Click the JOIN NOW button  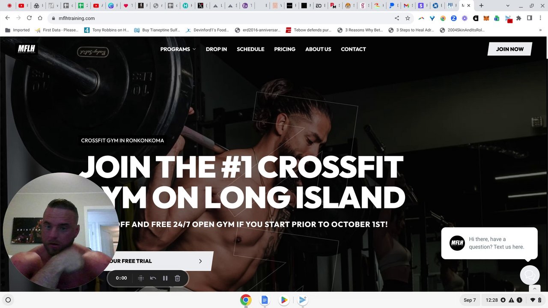pyautogui.click(x=510, y=49)
